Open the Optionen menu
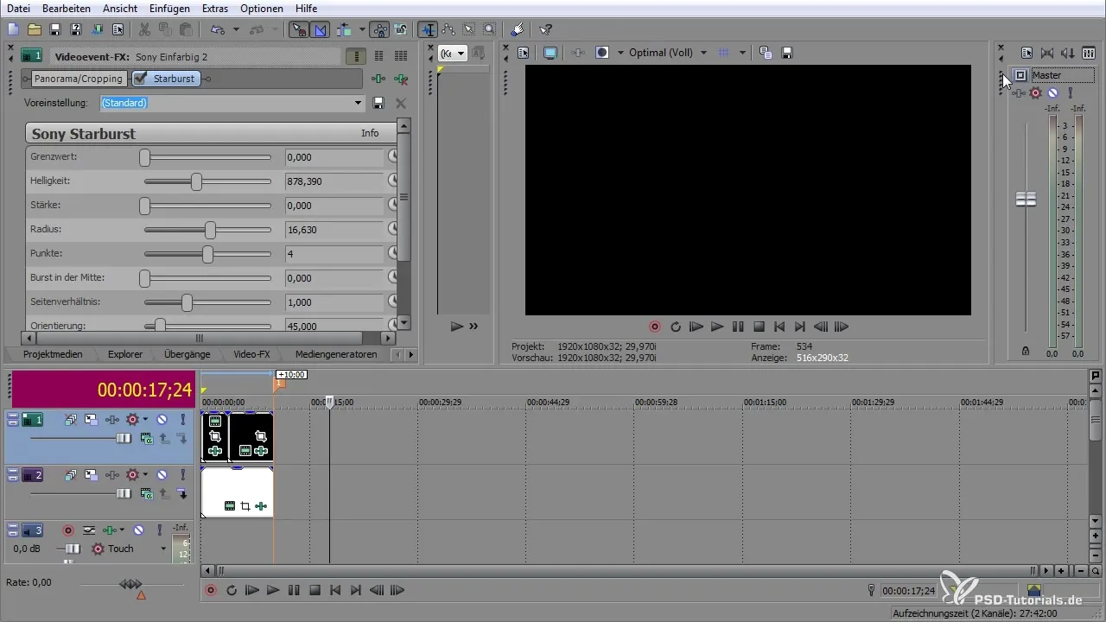 click(x=262, y=8)
